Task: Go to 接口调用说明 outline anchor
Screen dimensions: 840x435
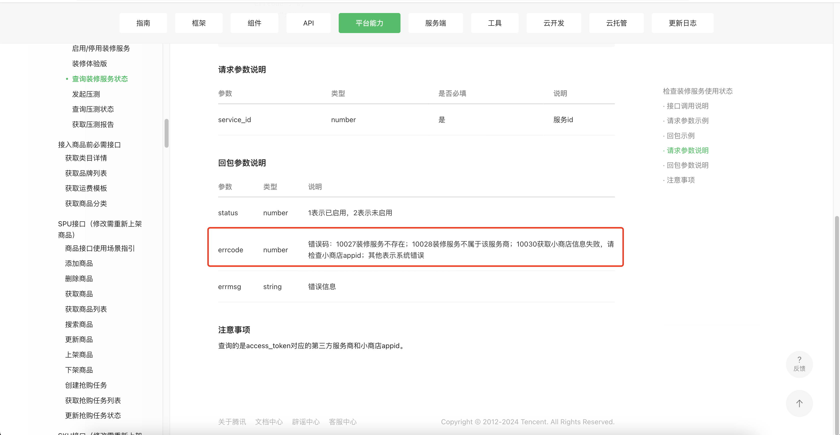Action: (687, 106)
